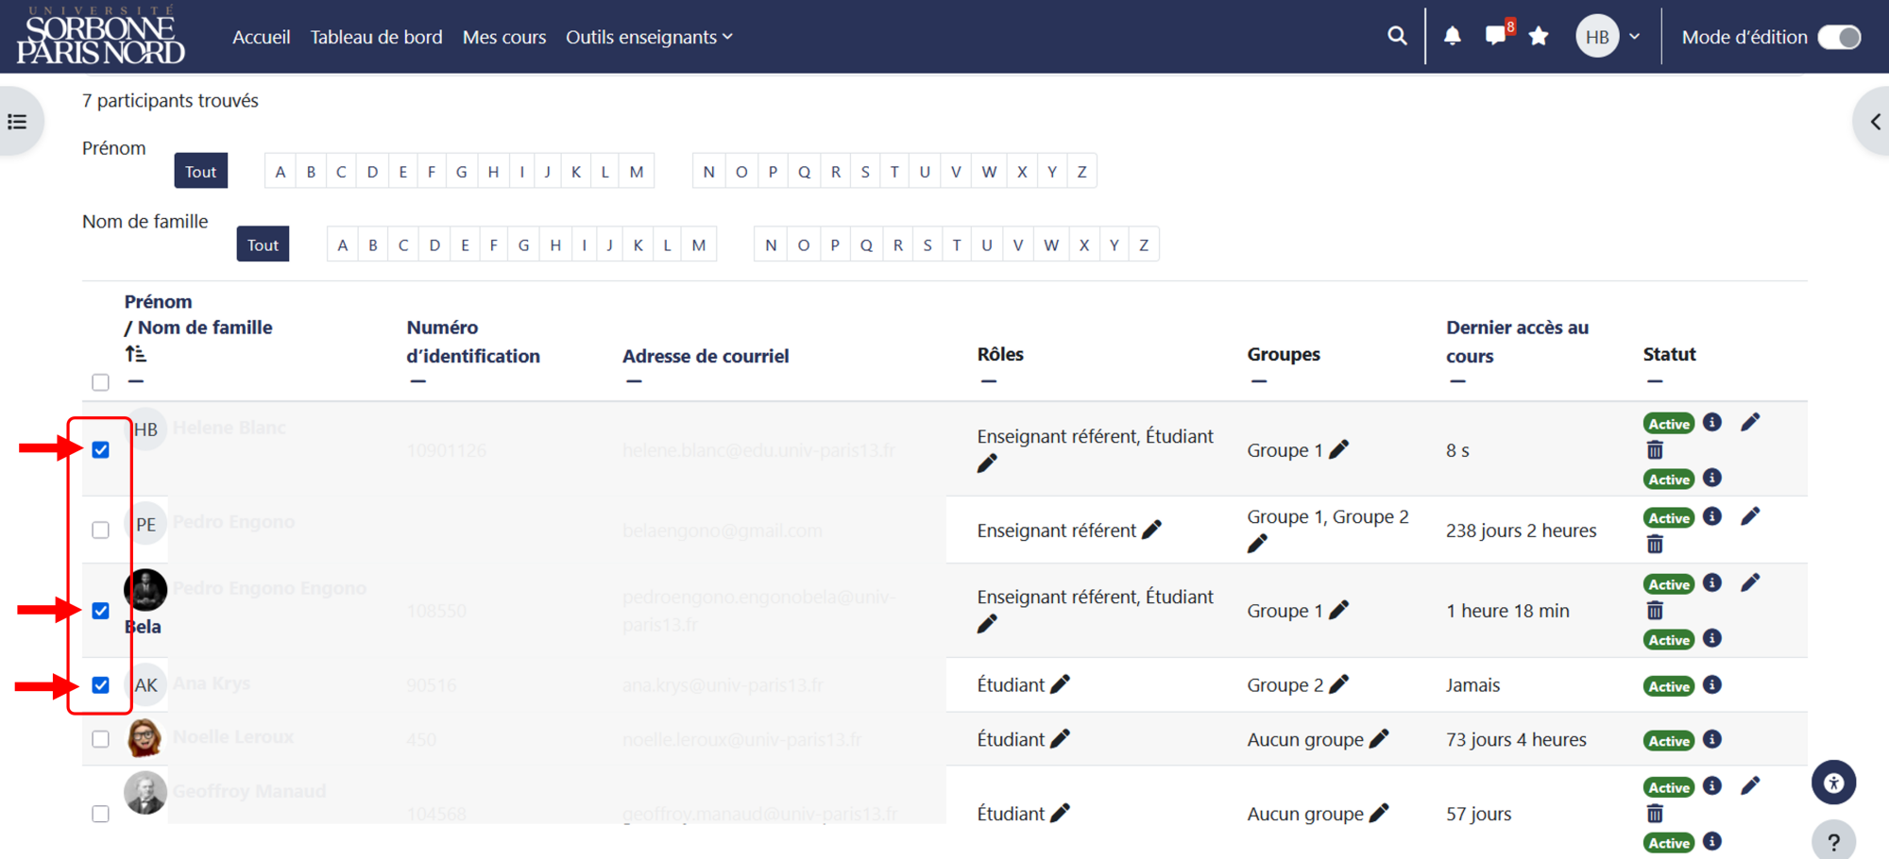Open the notifications bell
The height and width of the screenshot is (859, 1889).
click(x=1453, y=36)
